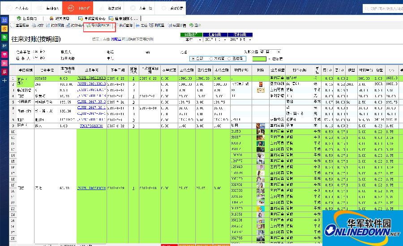This screenshot has width=403, height=246.
Task: Click the green exit (退出) toolbar icon
Action: pyautogui.click(x=194, y=26)
